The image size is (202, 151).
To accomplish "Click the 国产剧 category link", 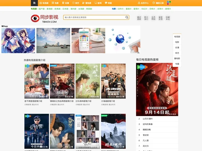I will tap(42, 9).
